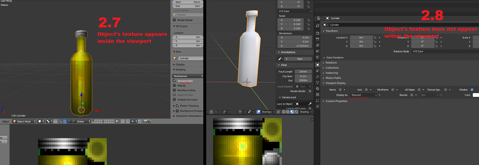The width and height of the screenshot is (479, 165).
Task: Open the Multitexture shading dropdown
Action: (x=188, y=76)
